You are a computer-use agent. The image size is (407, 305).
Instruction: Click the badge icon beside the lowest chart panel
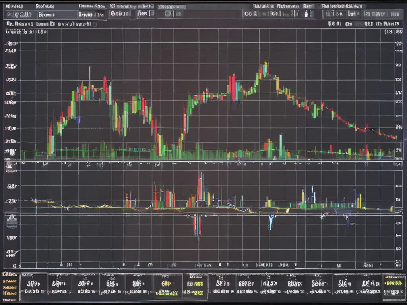(12, 222)
